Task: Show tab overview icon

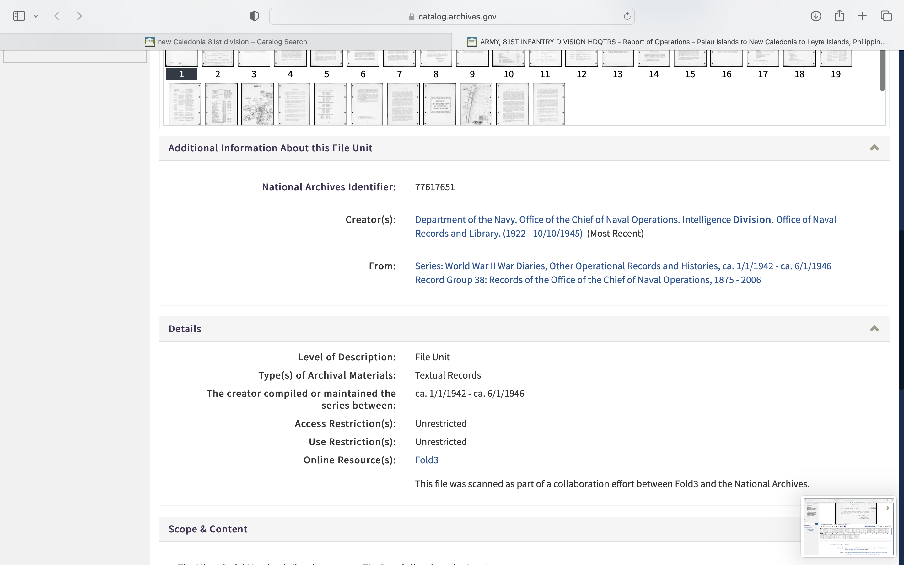Action: (886, 16)
